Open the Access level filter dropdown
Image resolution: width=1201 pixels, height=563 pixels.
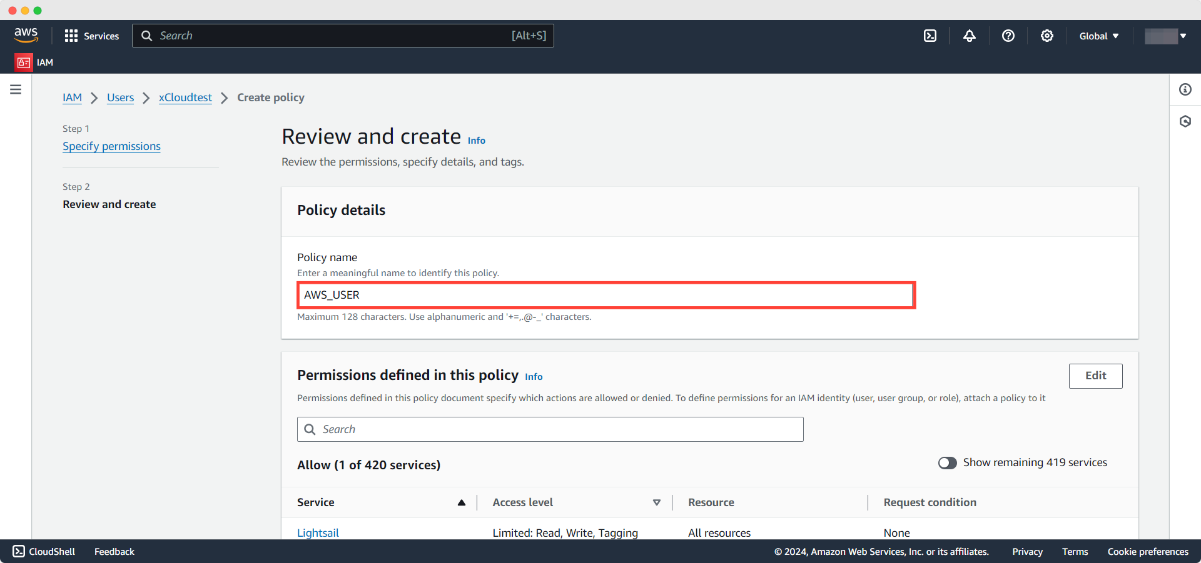[657, 502]
